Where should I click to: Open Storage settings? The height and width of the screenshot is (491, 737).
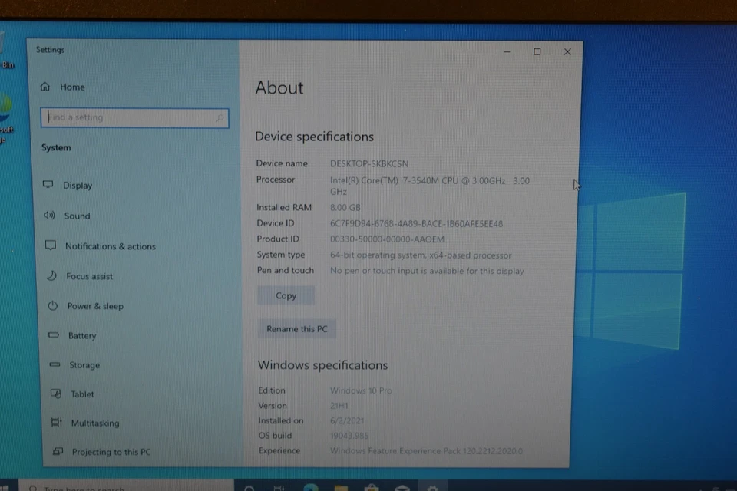pos(84,364)
